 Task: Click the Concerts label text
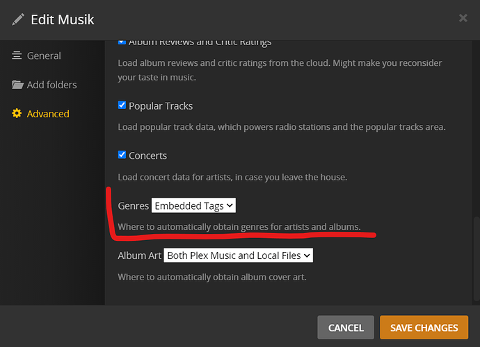pyautogui.click(x=148, y=155)
